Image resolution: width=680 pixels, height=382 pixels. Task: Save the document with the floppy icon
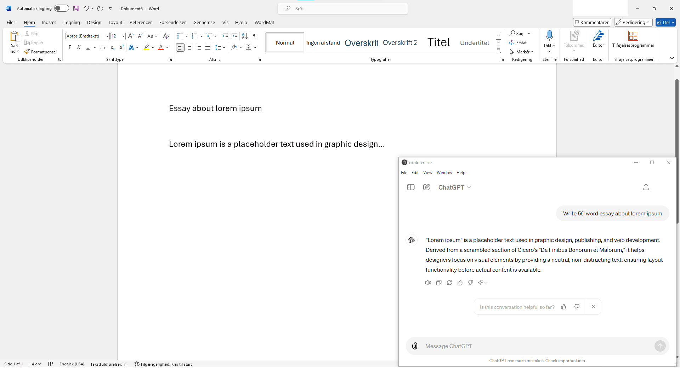click(x=76, y=8)
